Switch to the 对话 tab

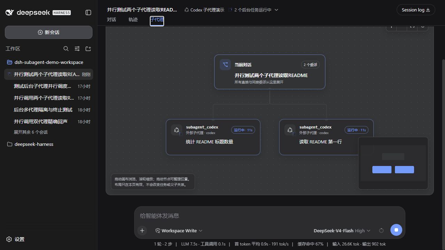click(x=112, y=19)
